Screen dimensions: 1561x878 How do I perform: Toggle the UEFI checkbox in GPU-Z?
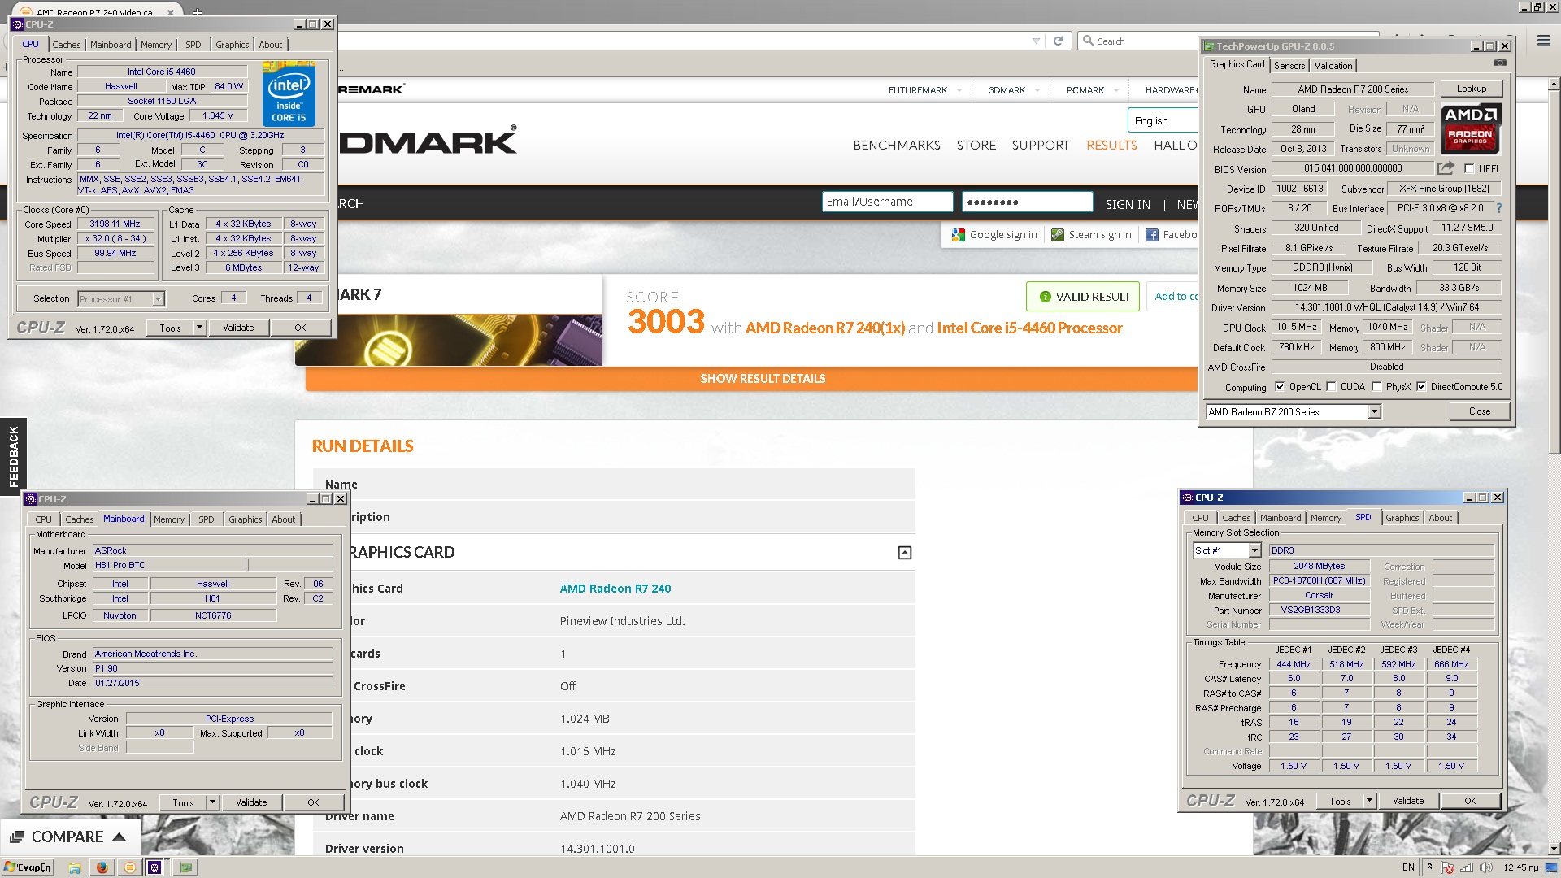(1469, 169)
